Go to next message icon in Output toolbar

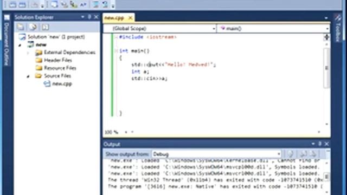pos(313,154)
